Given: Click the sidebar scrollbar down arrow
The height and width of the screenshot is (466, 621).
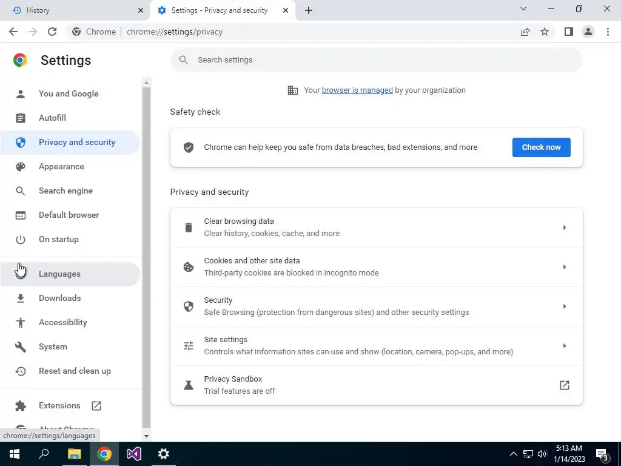Looking at the screenshot, I should 147,436.
